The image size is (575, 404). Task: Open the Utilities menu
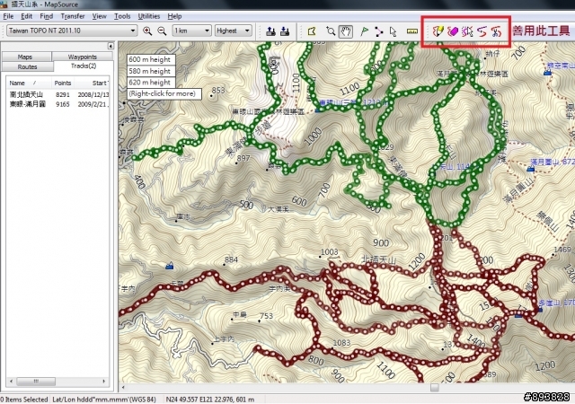pyautogui.click(x=149, y=16)
